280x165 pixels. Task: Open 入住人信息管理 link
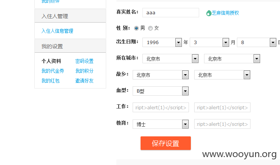[x=57, y=31]
